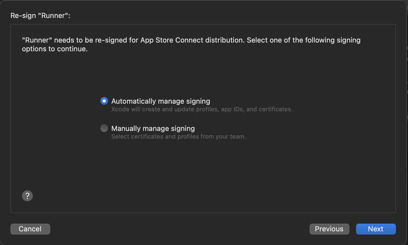Click the word "Previous" on the gray button

point(329,229)
